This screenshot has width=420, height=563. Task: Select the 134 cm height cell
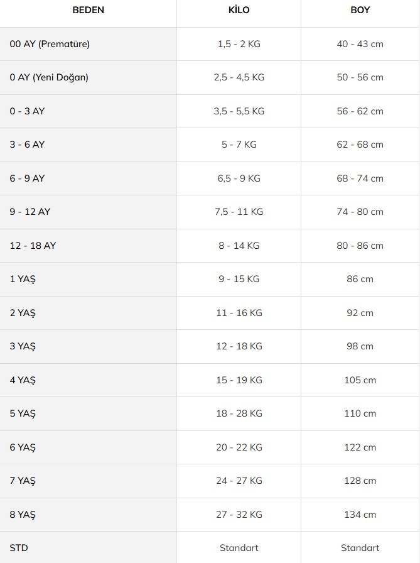[x=360, y=515]
